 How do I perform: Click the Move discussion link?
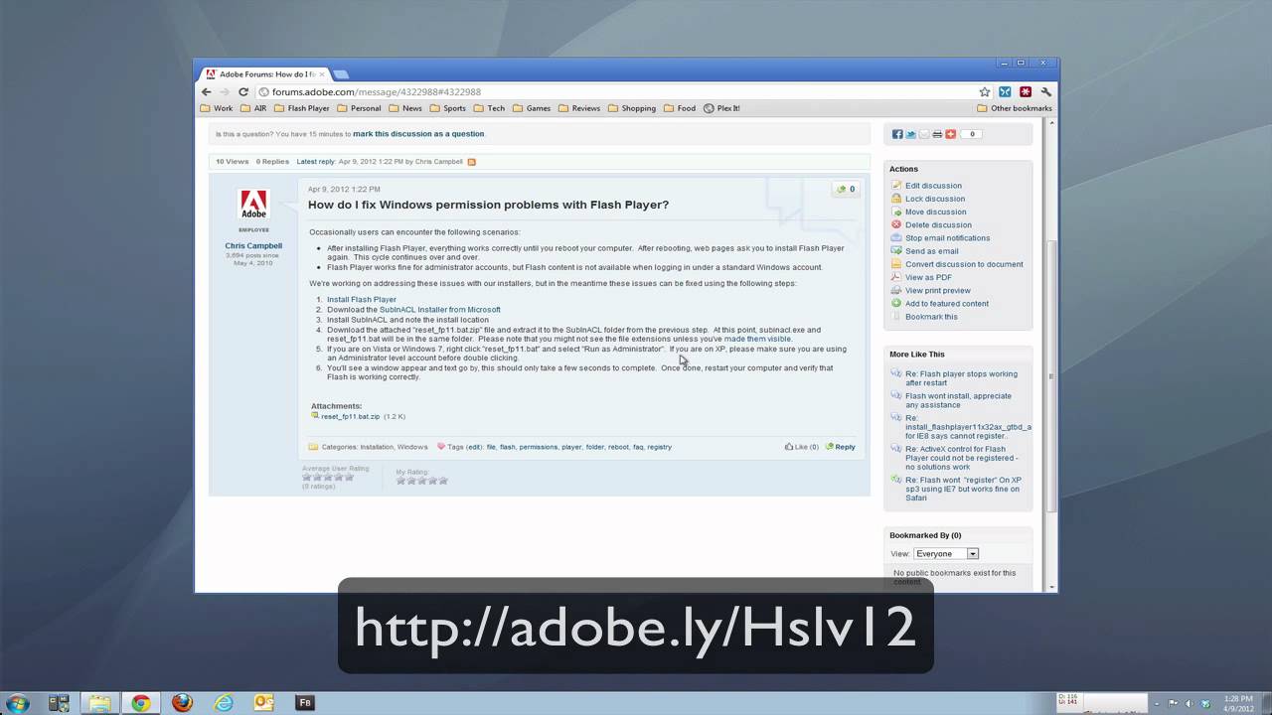(x=936, y=212)
